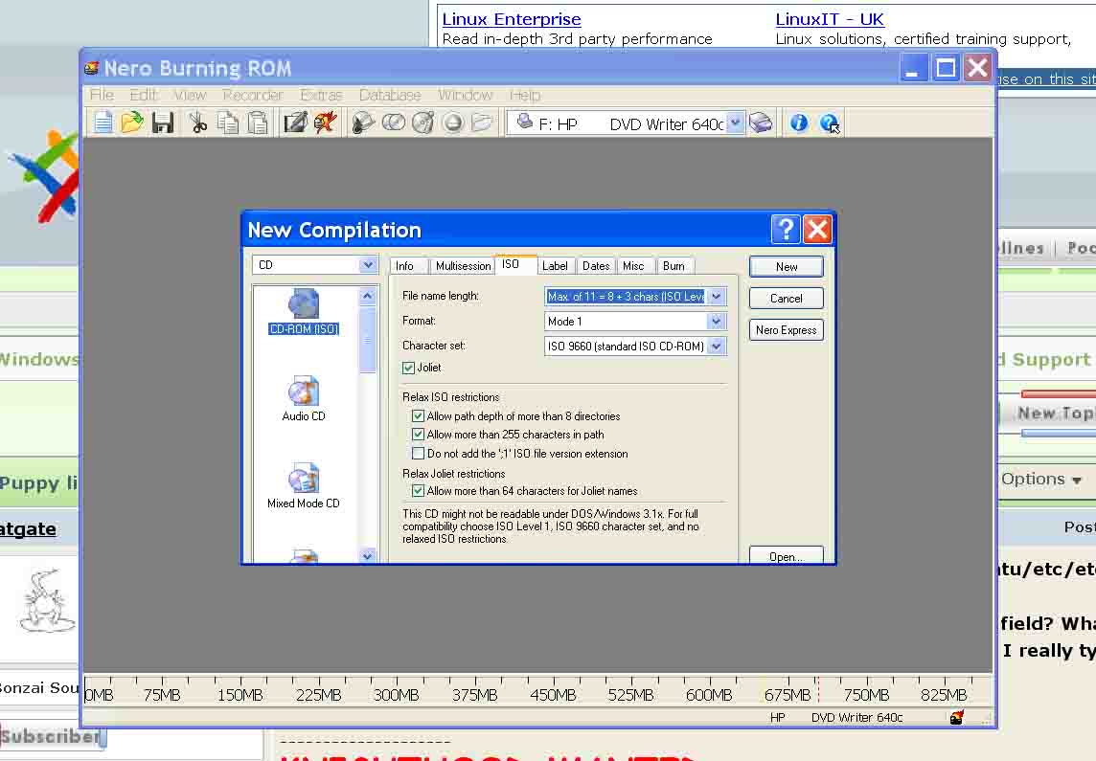Click the Cut scissors icon

(x=197, y=123)
